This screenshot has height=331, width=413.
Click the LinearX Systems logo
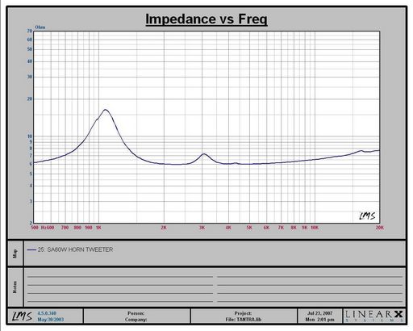(x=374, y=316)
